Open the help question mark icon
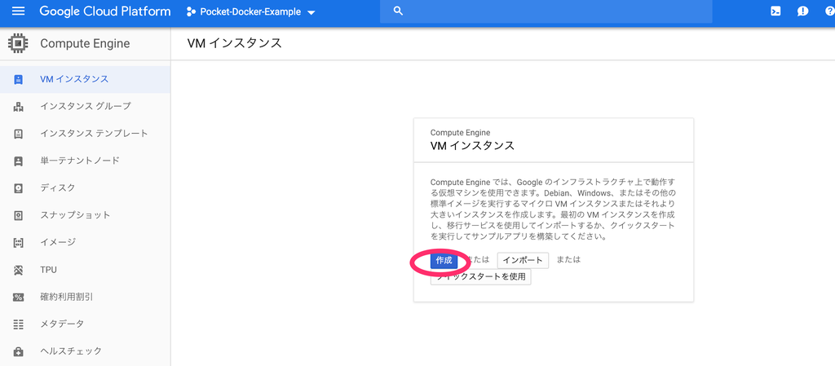The height and width of the screenshot is (366, 835). (x=828, y=11)
